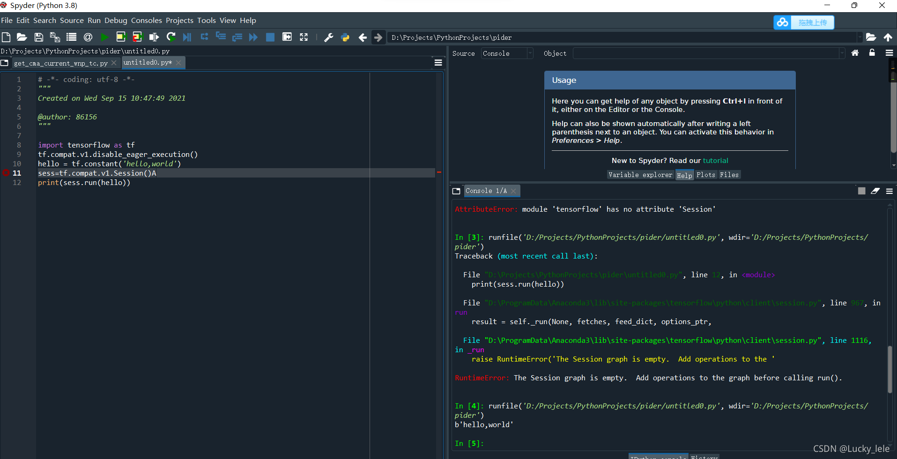Open the Source menu
The width and height of the screenshot is (897, 459).
pyautogui.click(x=72, y=20)
